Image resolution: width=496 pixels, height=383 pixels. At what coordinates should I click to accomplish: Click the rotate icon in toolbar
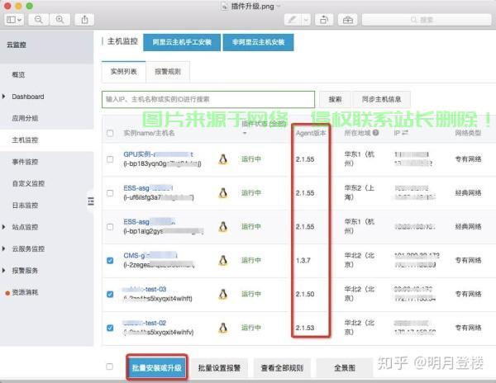(323, 18)
